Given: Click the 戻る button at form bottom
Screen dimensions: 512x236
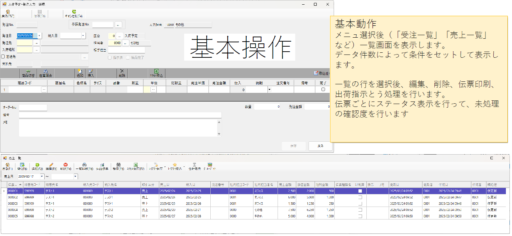Looking at the screenshot, I should [320, 146].
